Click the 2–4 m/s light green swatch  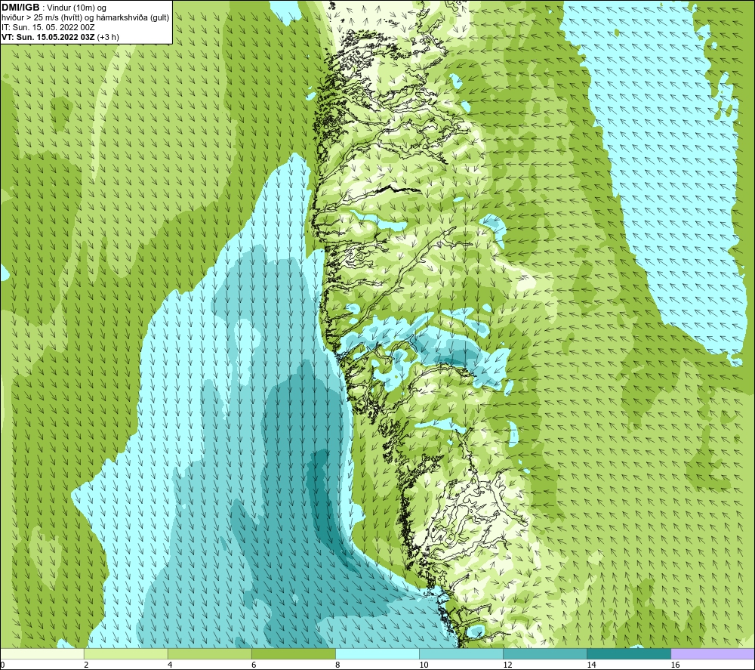(x=125, y=654)
